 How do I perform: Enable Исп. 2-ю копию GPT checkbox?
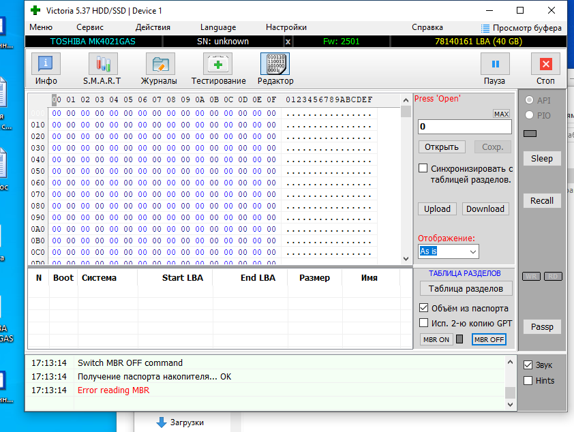coord(423,322)
